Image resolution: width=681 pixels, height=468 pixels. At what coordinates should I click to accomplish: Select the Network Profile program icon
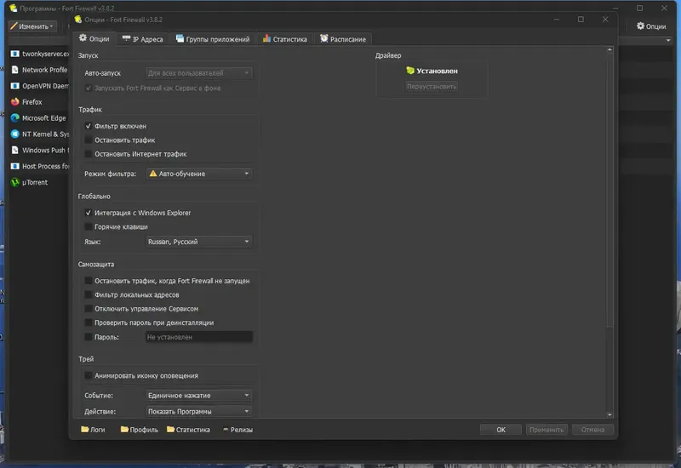click(15, 70)
